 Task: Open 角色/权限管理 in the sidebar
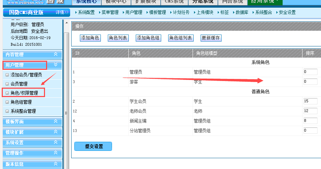pyautogui.click(x=24, y=93)
